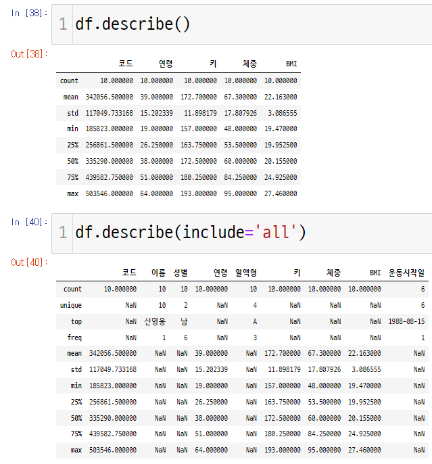Click the 키 column header in Out[40] table
The width and height of the screenshot is (432, 464).
(297, 273)
